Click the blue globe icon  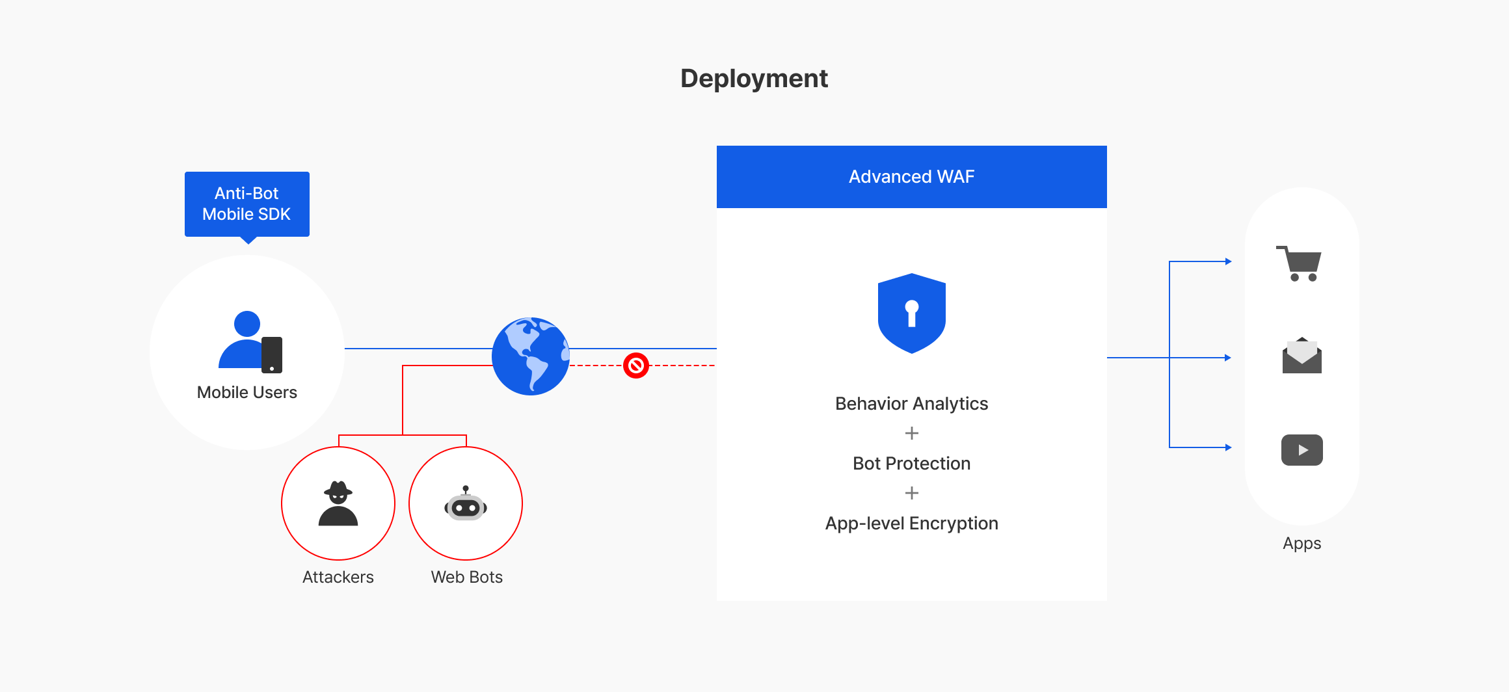tap(531, 356)
